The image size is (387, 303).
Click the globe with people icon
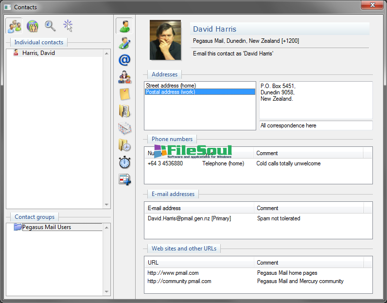tap(32, 26)
